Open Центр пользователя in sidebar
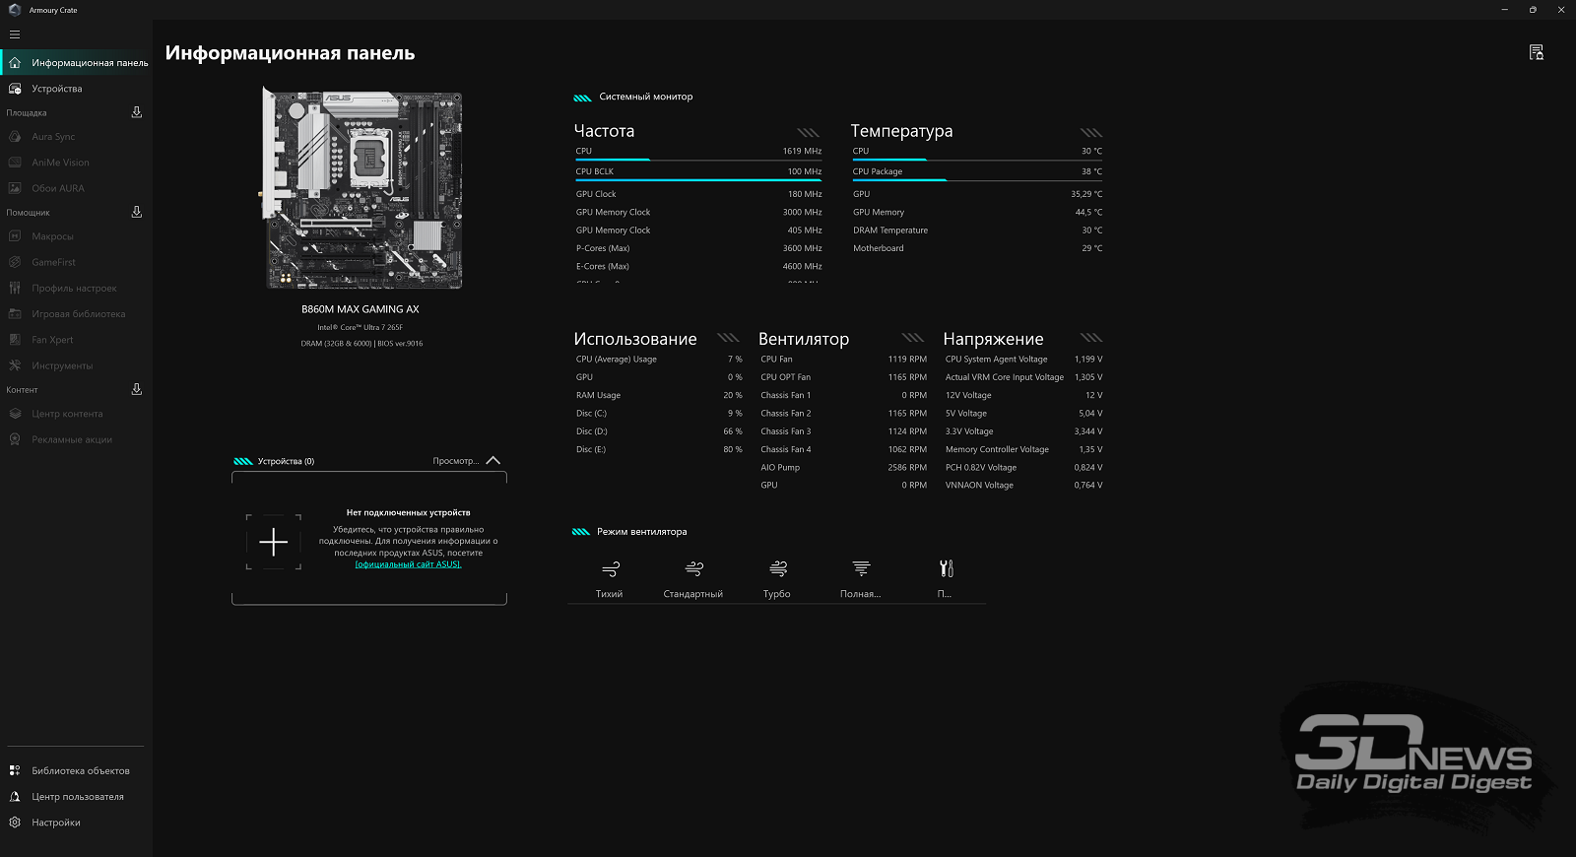This screenshot has width=1576, height=857. [77, 797]
